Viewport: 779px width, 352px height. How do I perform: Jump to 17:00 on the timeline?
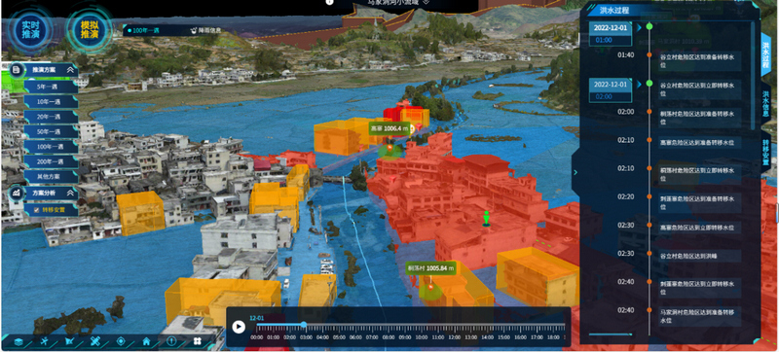[537, 337]
